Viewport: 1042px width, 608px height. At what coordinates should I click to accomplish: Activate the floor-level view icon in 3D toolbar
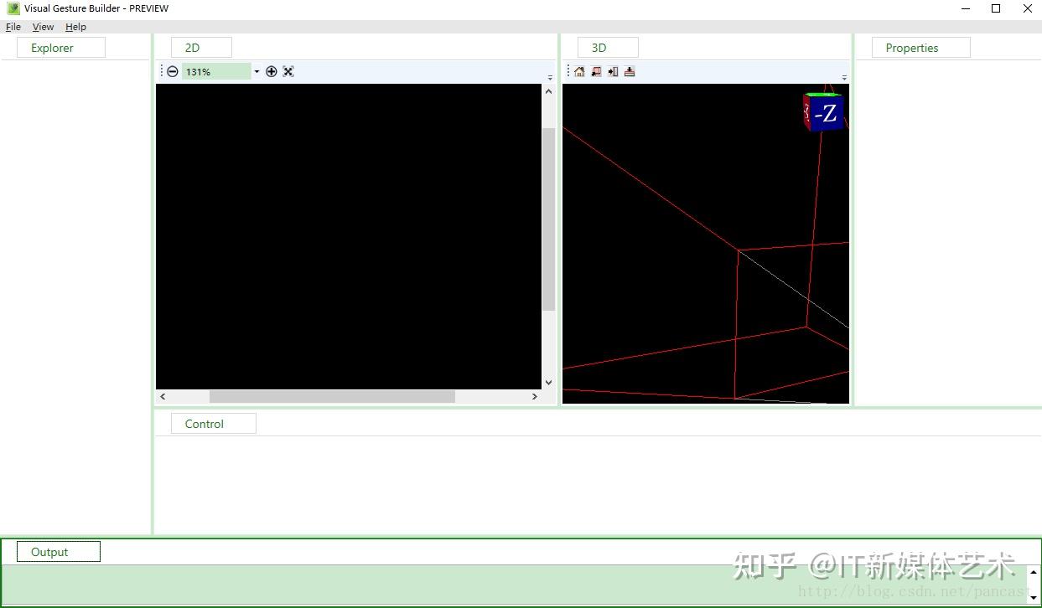click(630, 71)
